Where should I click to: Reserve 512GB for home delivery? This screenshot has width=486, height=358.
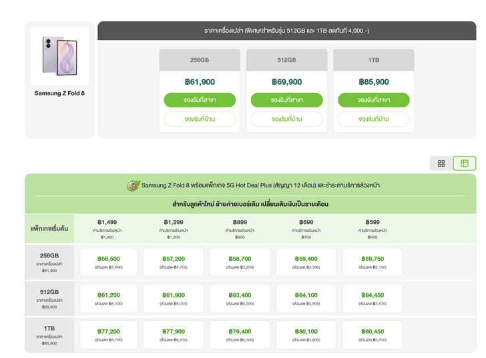click(x=286, y=119)
